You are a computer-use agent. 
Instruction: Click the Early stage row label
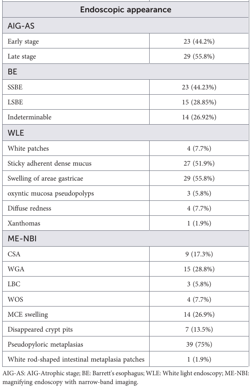point(23,41)
